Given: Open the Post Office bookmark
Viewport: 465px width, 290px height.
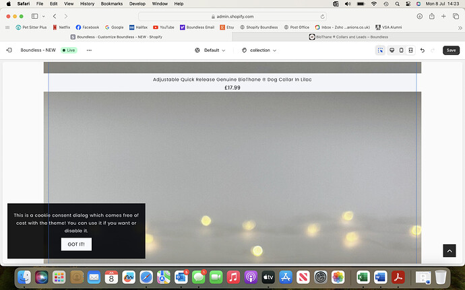Looking at the screenshot, I should pos(297,28).
